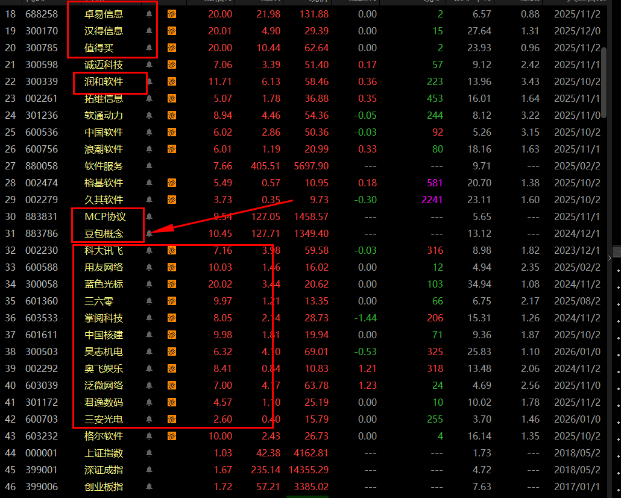The width and height of the screenshot is (621, 498).
Task: Click stock code 601360
Action: tap(42, 301)
